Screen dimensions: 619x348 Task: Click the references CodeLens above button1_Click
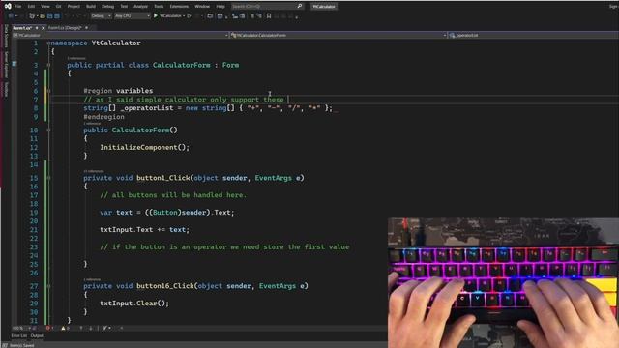click(x=94, y=172)
